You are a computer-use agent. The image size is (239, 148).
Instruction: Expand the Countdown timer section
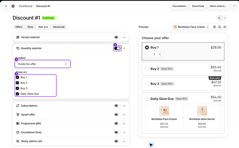click(x=124, y=132)
